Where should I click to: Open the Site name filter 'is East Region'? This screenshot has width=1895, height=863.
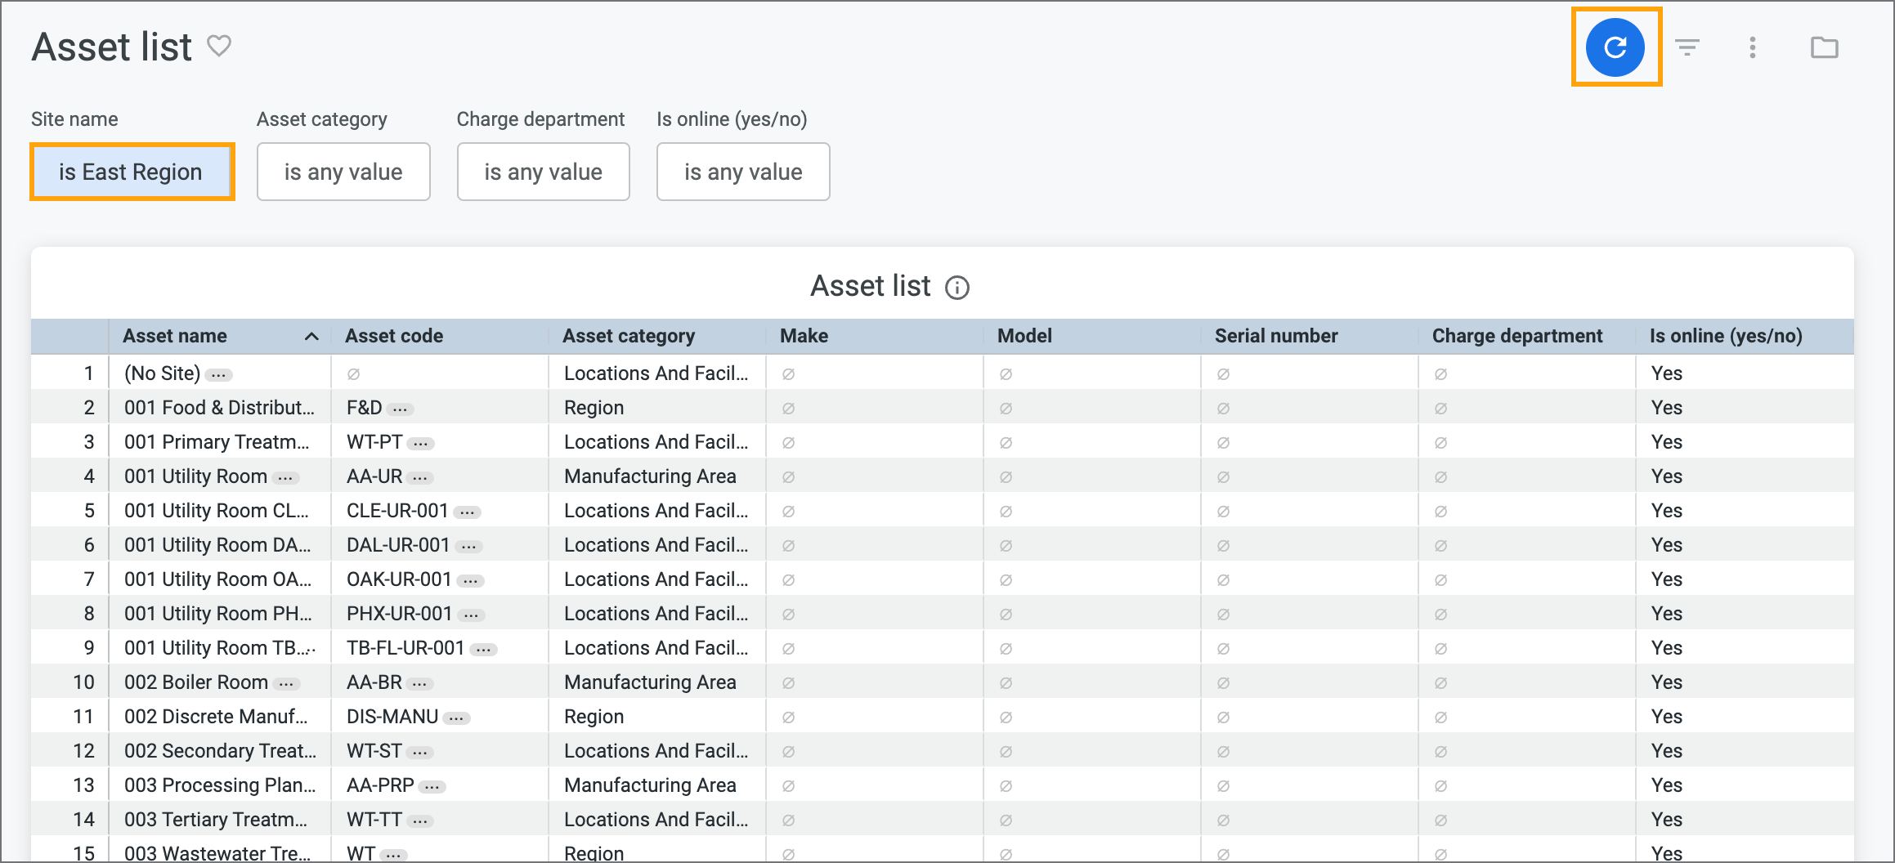[132, 172]
